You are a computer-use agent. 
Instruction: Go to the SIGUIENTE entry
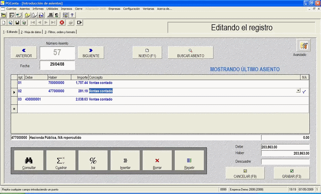click(91, 53)
